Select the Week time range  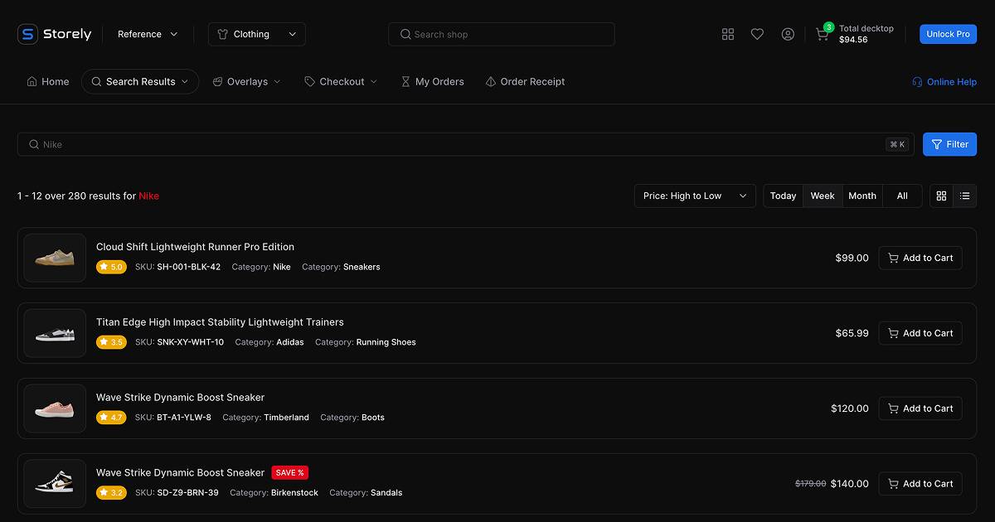[823, 196]
